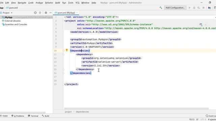
Task: Click line number 12 in gutter
Action: click(x=55, y=58)
